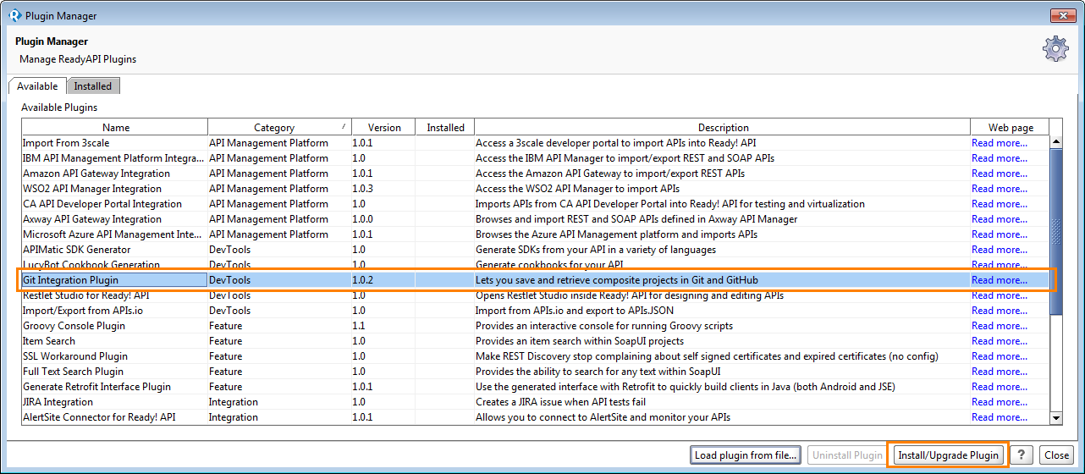
Task: Click the Web page column header
Action: [x=1011, y=128]
